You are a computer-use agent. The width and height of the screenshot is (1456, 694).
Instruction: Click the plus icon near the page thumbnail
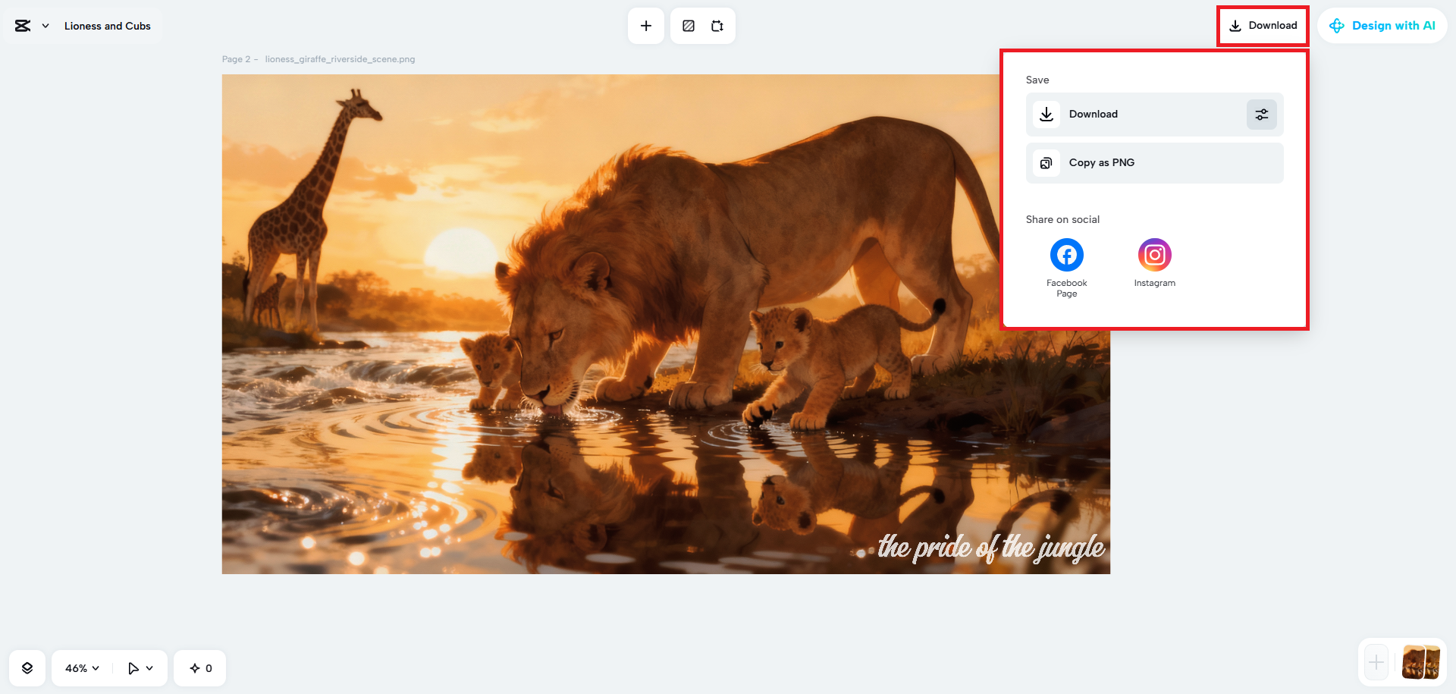click(x=1376, y=661)
